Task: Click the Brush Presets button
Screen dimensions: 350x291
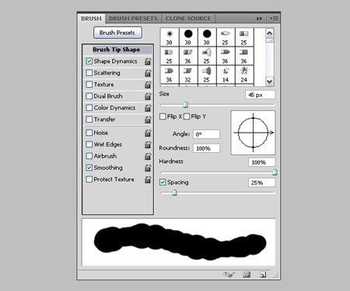Action: pos(117,33)
